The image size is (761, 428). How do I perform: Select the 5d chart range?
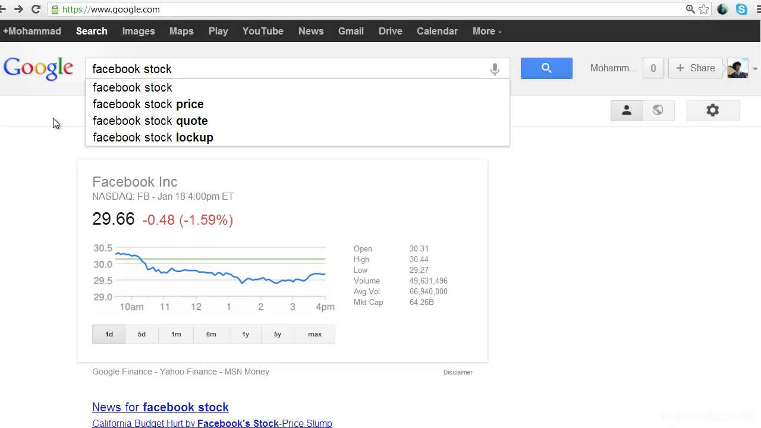141,334
